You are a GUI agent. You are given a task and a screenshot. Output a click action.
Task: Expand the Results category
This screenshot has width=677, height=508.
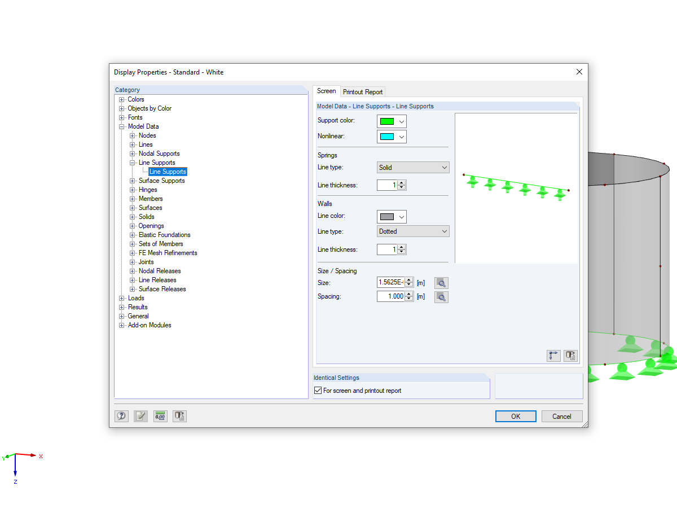pos(121,307)
